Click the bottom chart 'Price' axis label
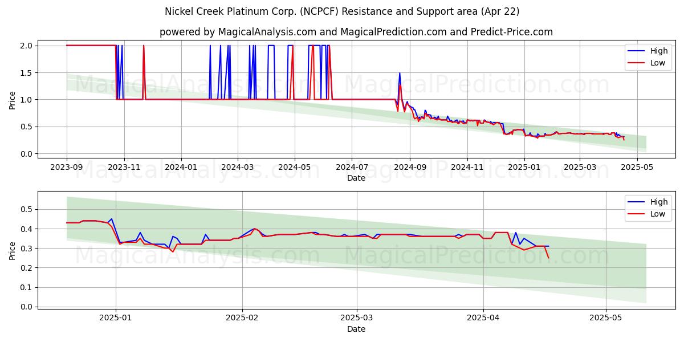Screen dimensions: 684x342 point(13,250)
